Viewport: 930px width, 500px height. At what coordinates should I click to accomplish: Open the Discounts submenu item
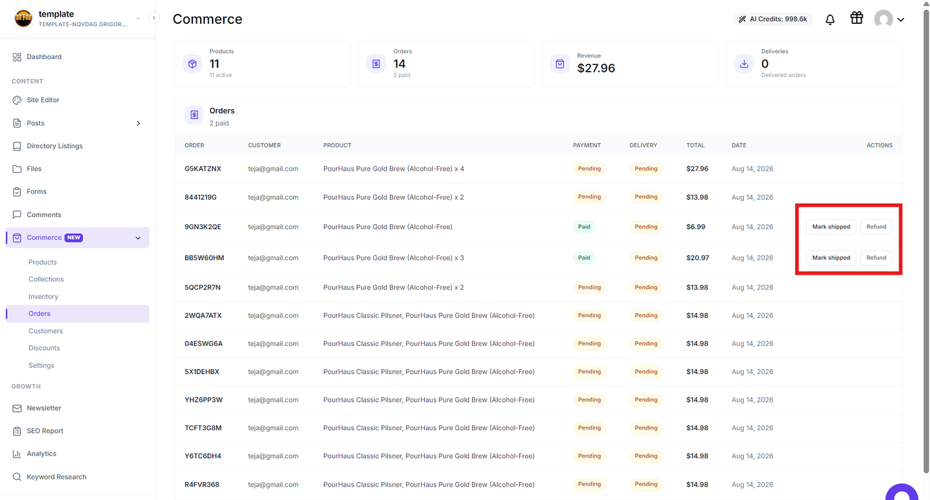tap(44, 348)
